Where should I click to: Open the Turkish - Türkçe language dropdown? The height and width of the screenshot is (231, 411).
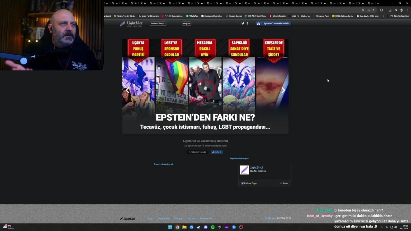158,23
